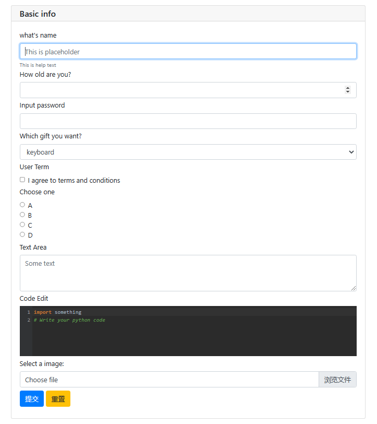Choose radio option C
Viewport: 377px width, 424px height.
[22, 225]
